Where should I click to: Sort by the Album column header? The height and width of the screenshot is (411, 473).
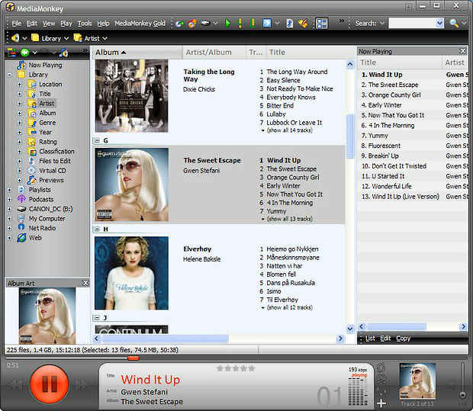[137, 52]
